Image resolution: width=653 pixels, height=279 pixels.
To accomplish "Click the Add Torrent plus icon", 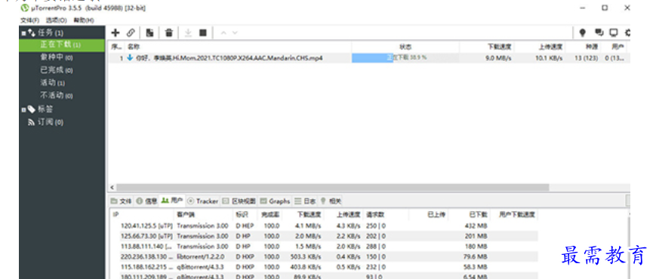I will (x=116, y=32).
